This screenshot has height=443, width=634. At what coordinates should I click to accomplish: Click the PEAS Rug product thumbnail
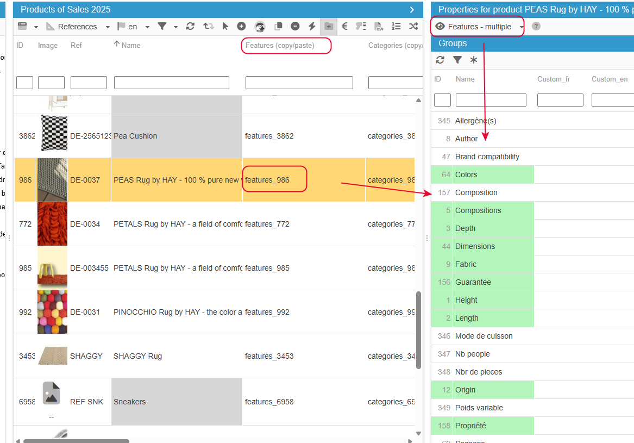[52, 179]
